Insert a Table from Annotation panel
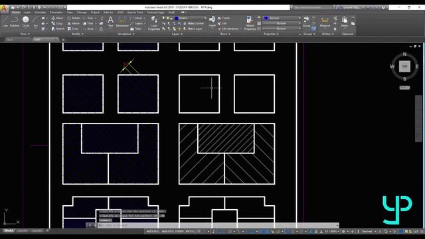This screenshot has width=425, height=239. [x=136, y=29]
